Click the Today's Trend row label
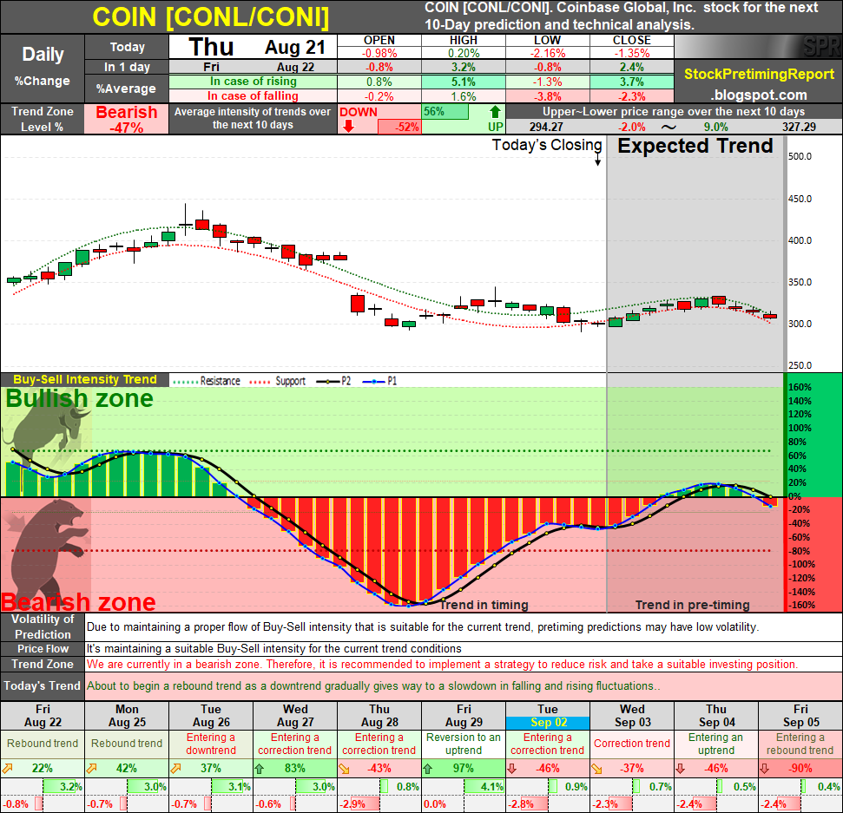Viewport: 843px width, 813px height. pyautogui.click(x=43, y=686)
